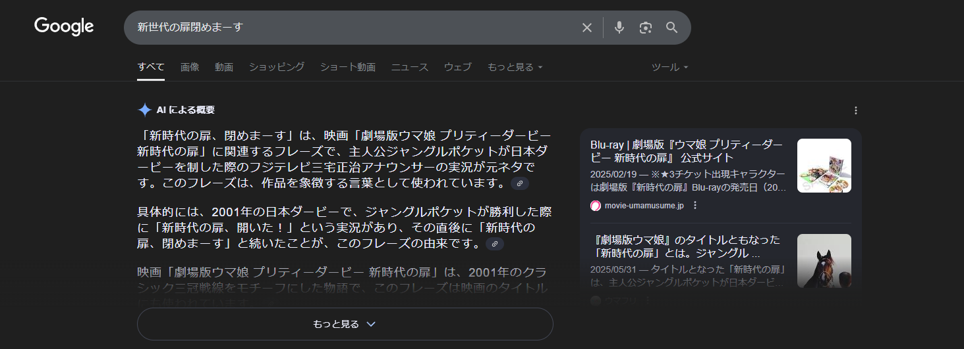Image resolution: width=964 pixels, height=349 pixels.
Task: Start voice search with microphone
Action: point(619,28)
